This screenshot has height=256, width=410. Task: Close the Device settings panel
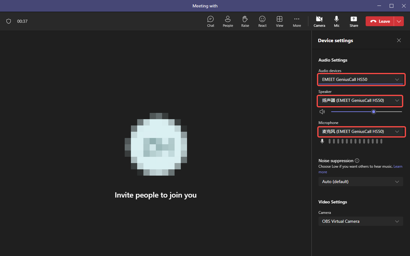(399, 40)
